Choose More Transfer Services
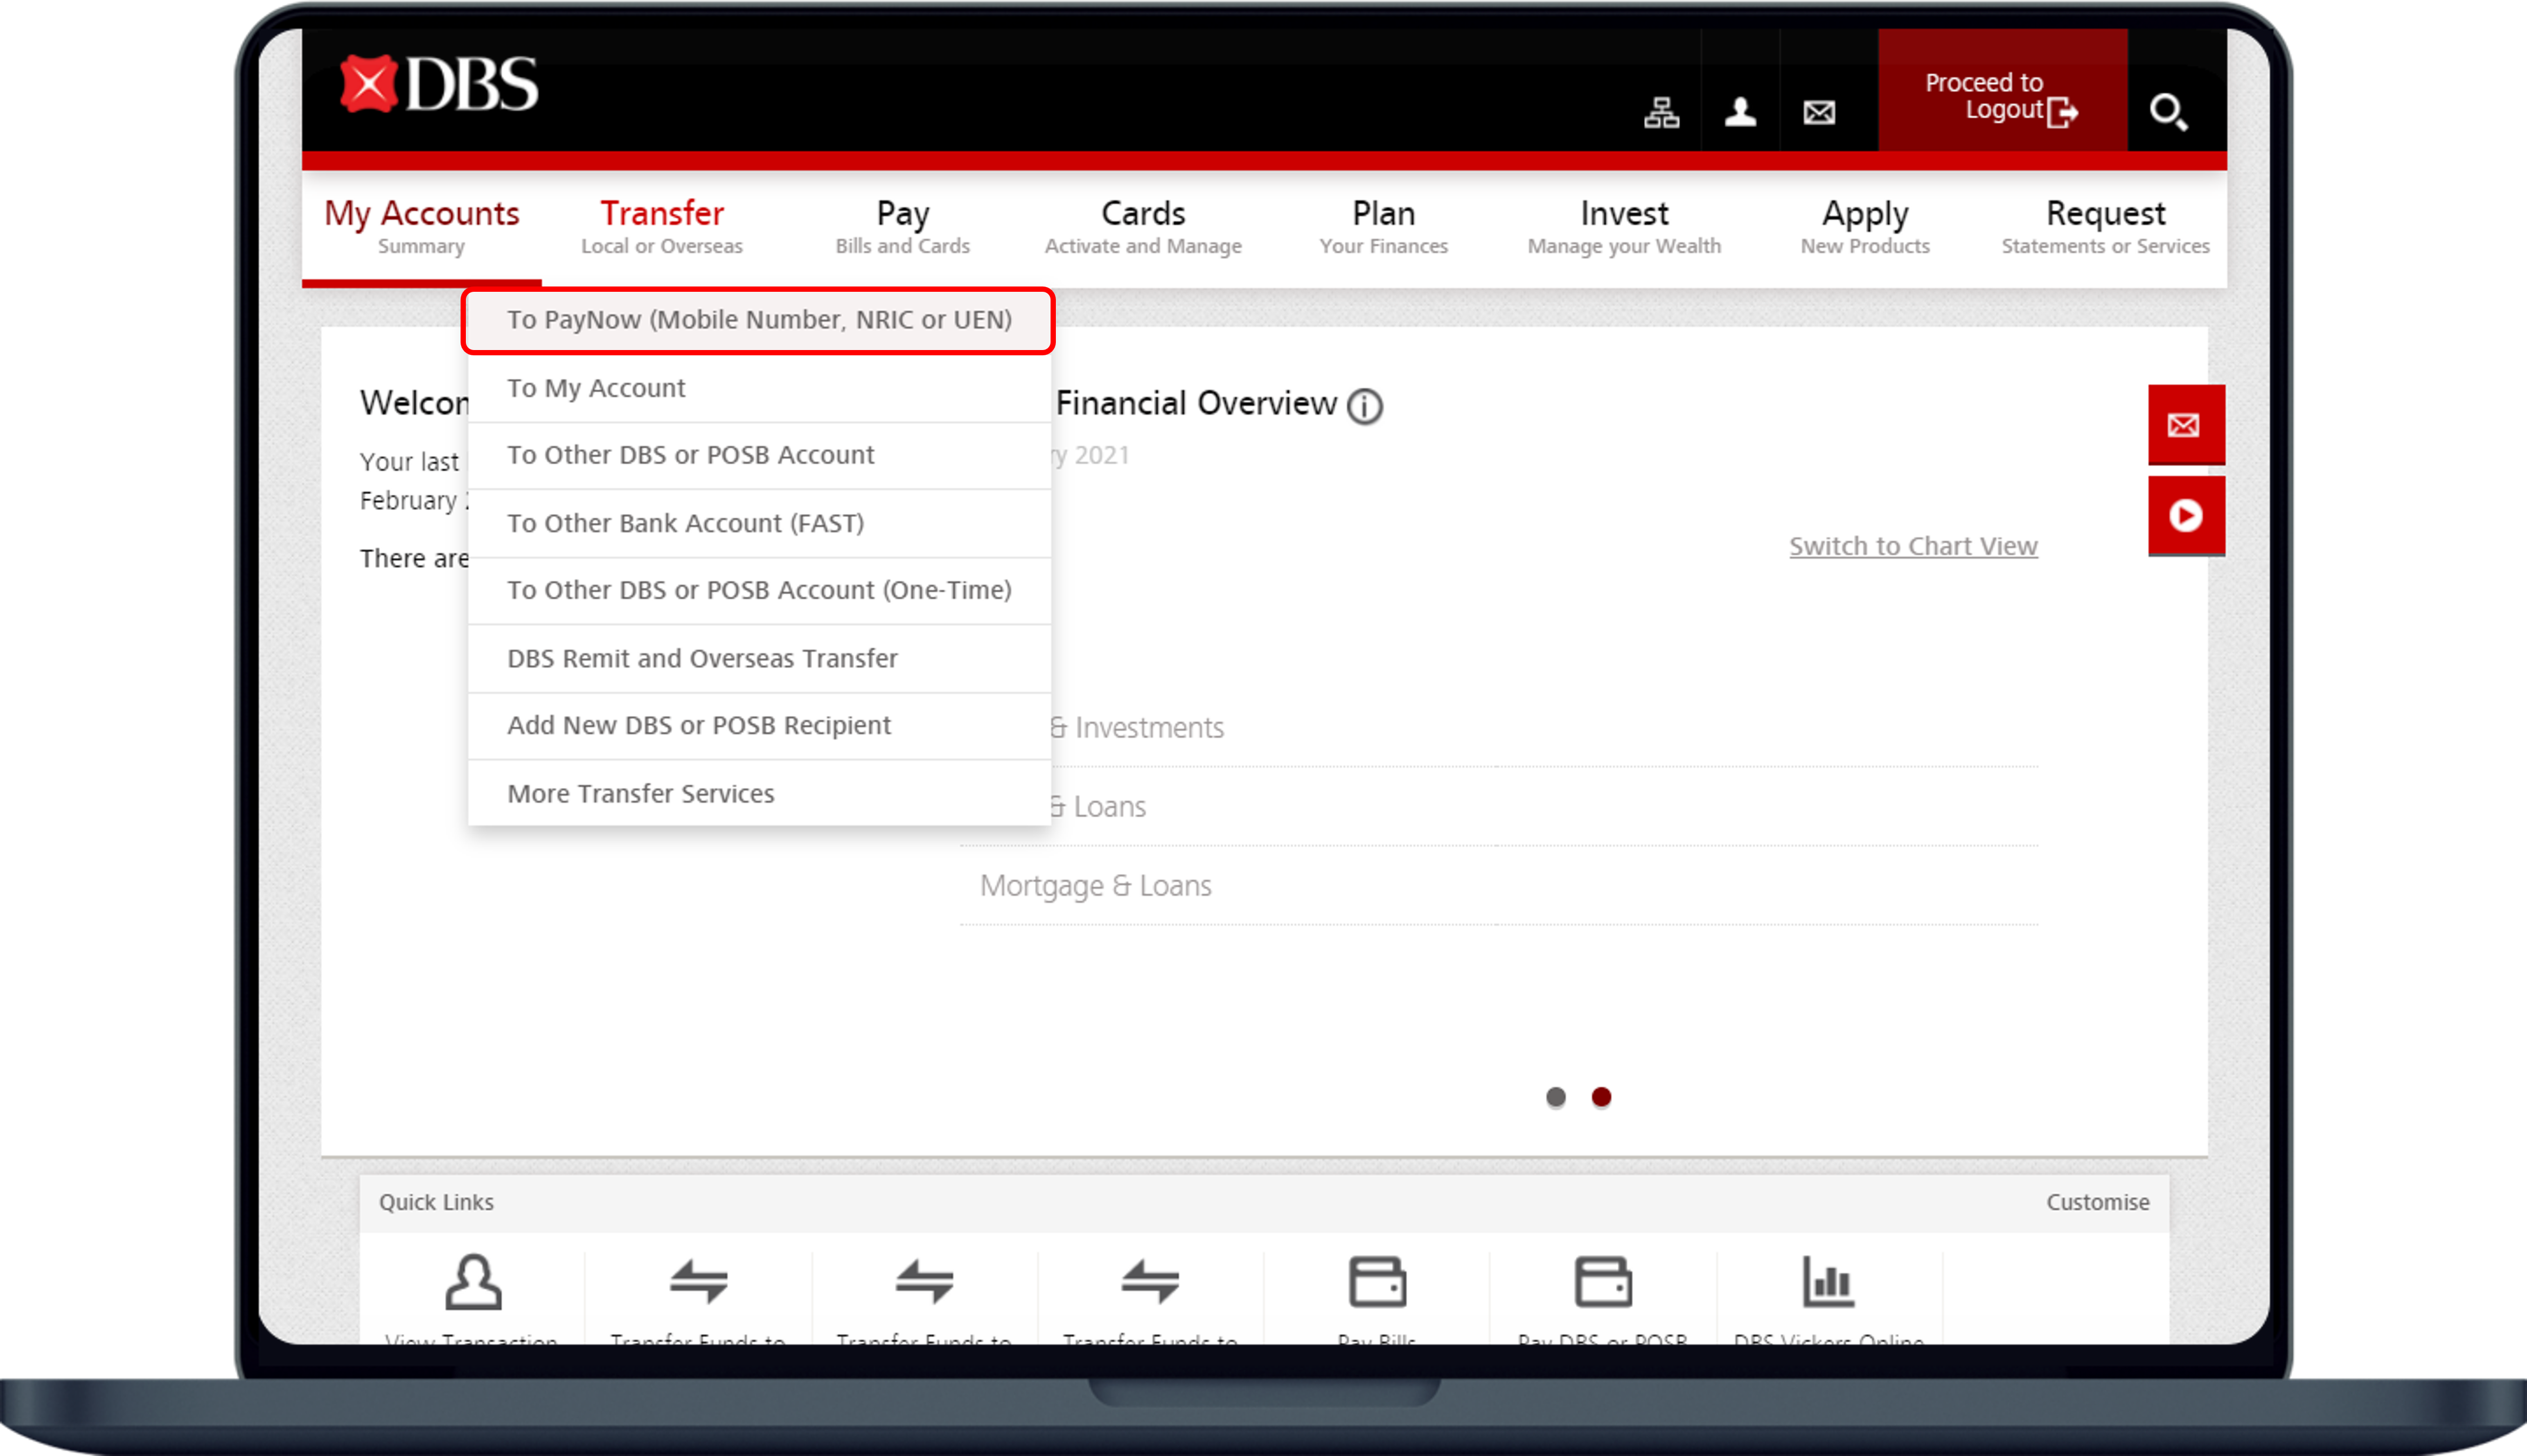 click(759, 793)
